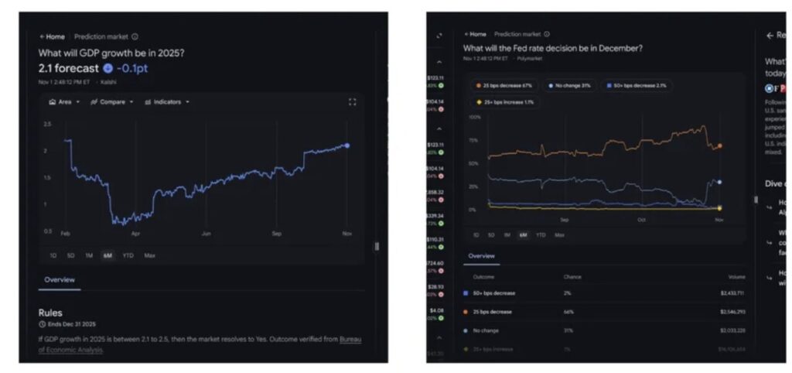The height and width of the screenshot is (373, 792).
Task: Click the 25 bps decrease outcome table row
Action: 603,312
